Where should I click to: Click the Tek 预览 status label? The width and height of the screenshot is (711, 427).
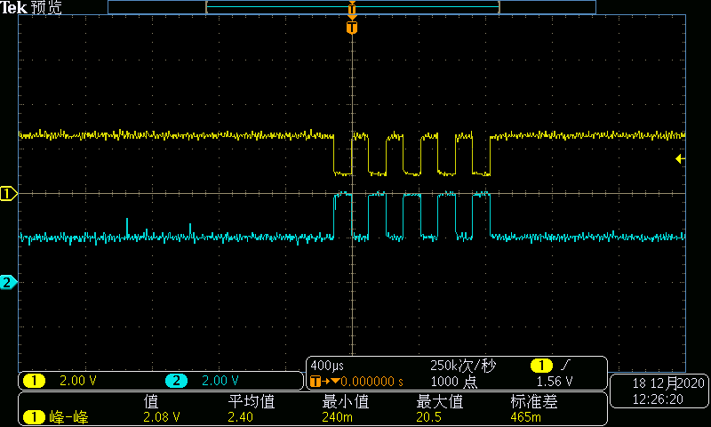pos(31,7)
